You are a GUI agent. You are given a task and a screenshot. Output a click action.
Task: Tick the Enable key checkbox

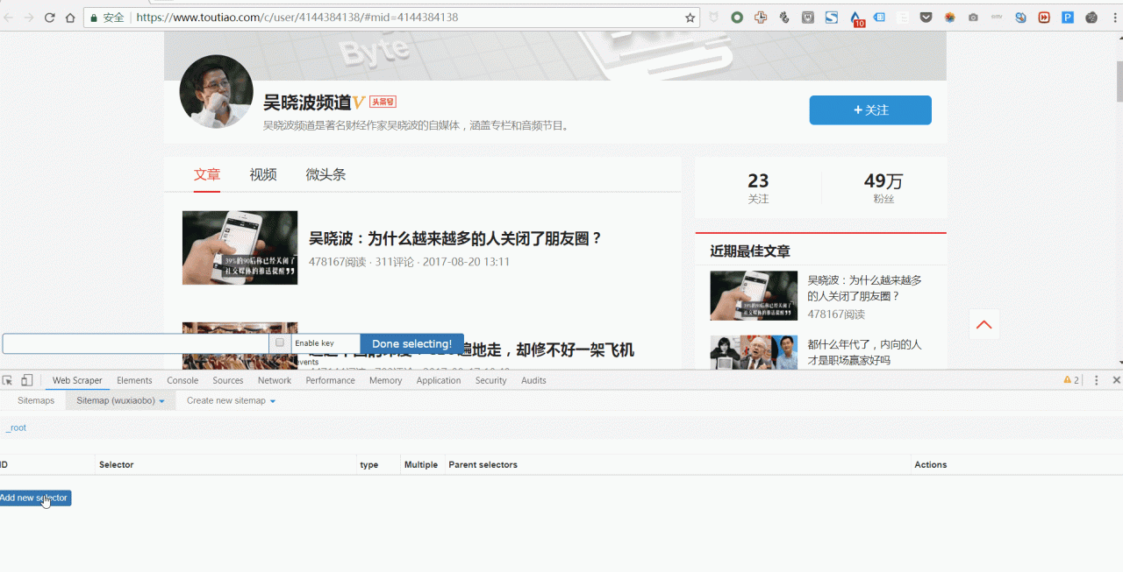(x=280, y=343)
